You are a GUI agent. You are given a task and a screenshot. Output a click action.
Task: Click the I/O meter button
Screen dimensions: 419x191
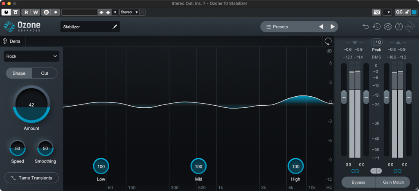[x=376, y=42]
